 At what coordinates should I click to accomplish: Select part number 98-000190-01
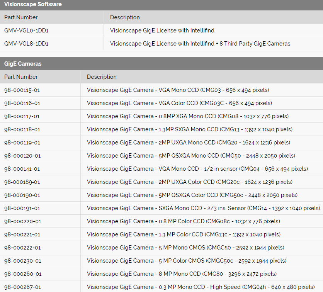(22, 195)
